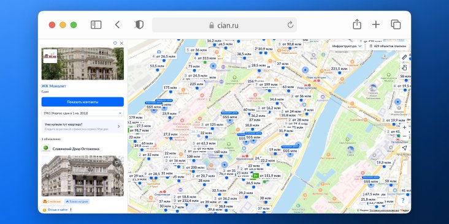Click the Показать контакты button

[82, 102]
